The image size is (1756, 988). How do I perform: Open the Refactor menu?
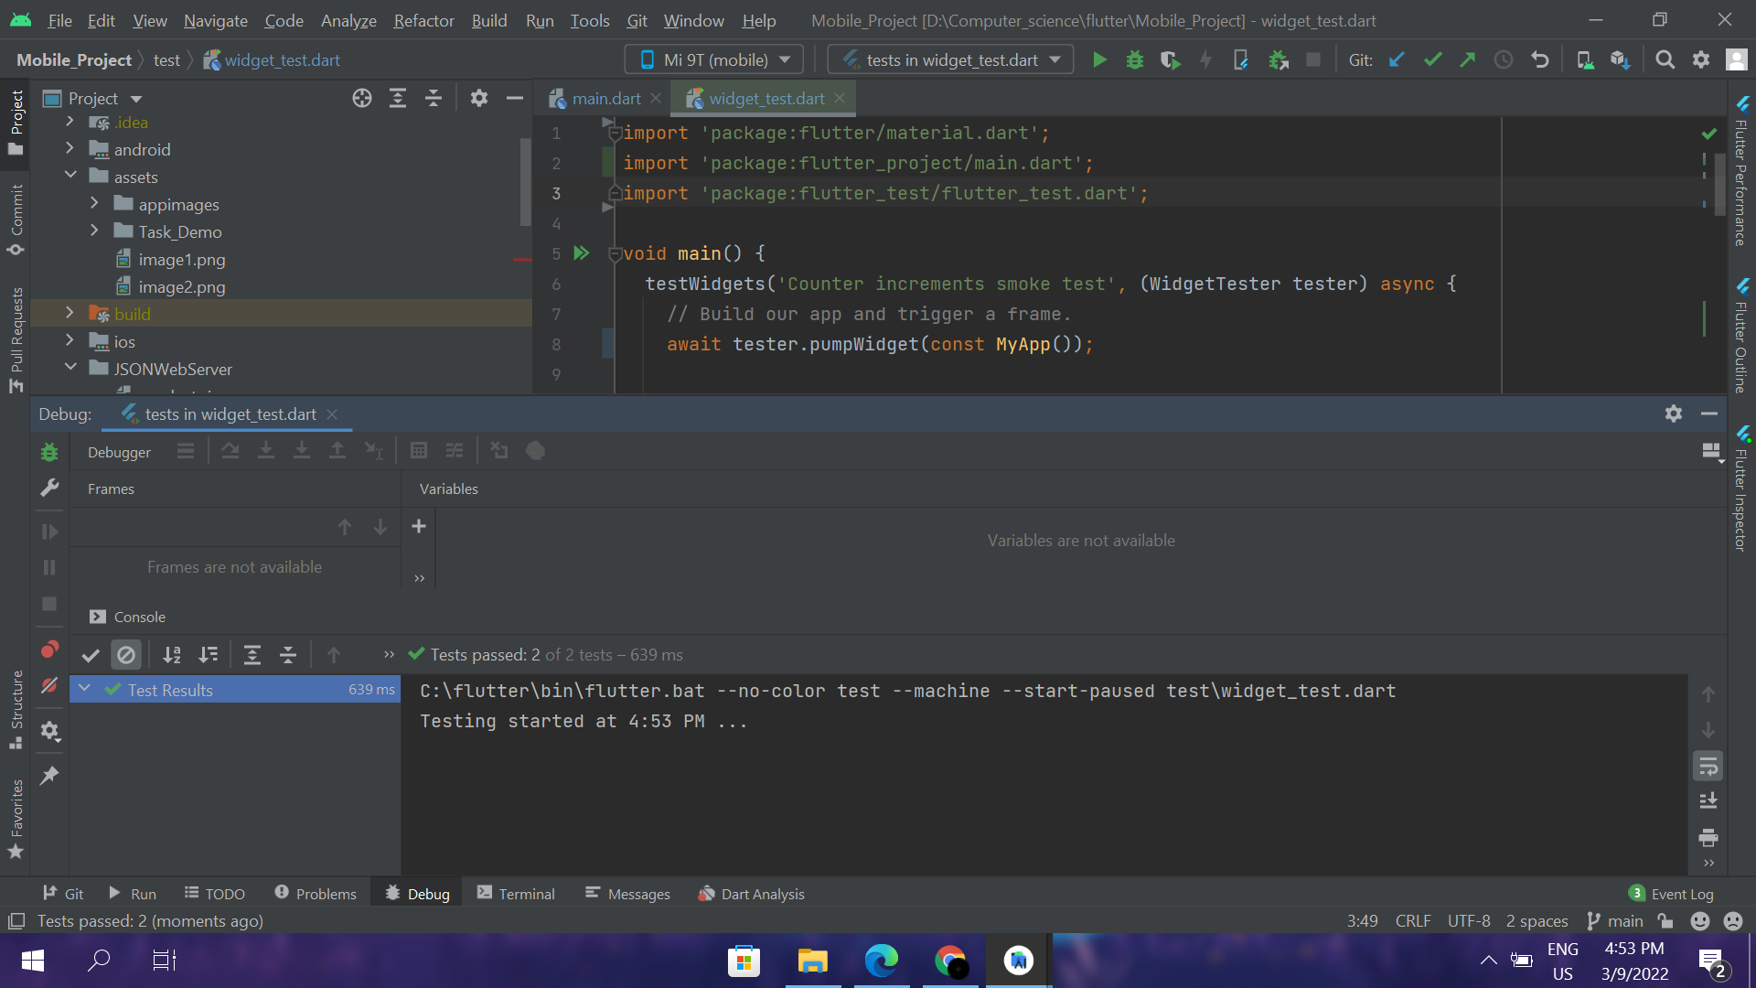[x=423, y=20]
